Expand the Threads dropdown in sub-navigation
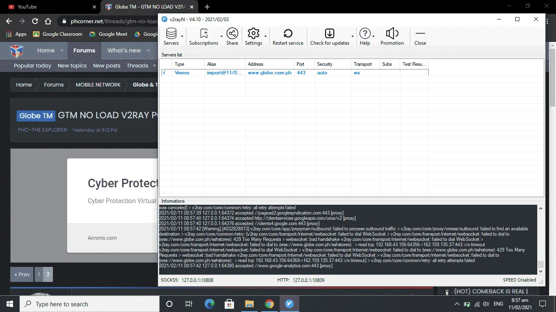Image resolution: width=556 pixels, height=312 pixels. (x=155, y=65)
